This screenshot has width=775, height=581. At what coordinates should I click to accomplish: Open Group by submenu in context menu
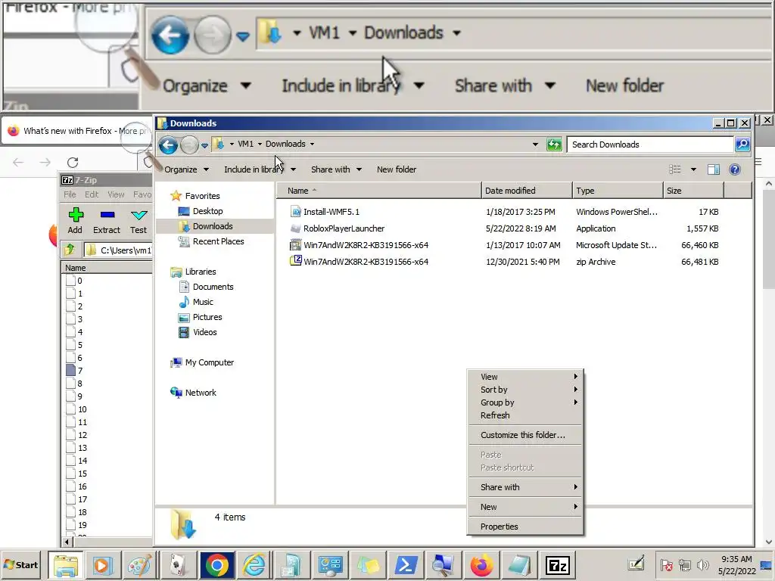click(x=525, y=402)
